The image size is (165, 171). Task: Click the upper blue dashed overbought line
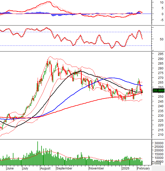[x=77, y=32]
